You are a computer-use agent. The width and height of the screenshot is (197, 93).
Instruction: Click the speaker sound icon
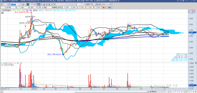coord(24,4)
